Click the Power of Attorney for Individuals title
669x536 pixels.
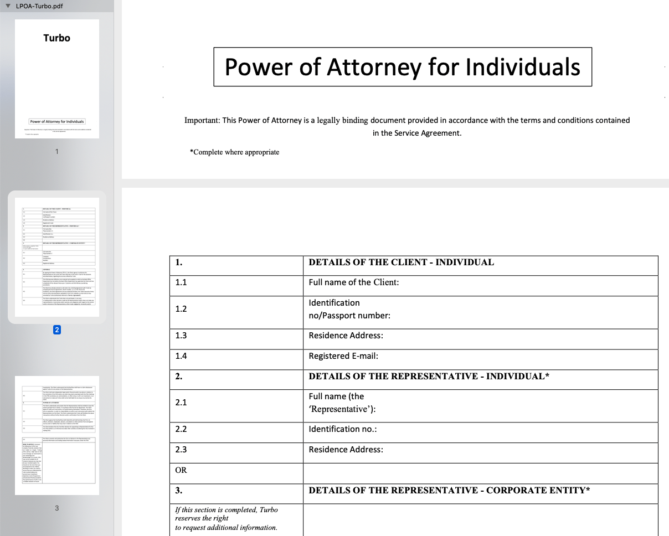pyautogui.click(x=402, y=67)
